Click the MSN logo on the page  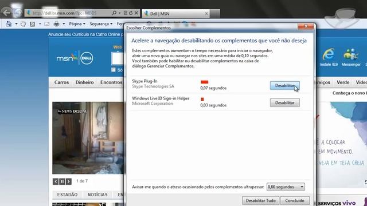tap(67, 58)
